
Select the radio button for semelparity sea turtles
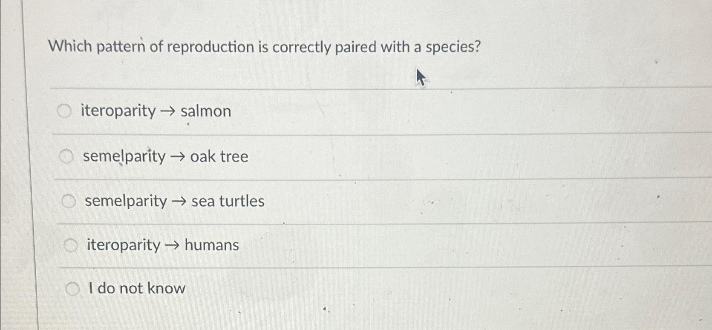(69, 201)
